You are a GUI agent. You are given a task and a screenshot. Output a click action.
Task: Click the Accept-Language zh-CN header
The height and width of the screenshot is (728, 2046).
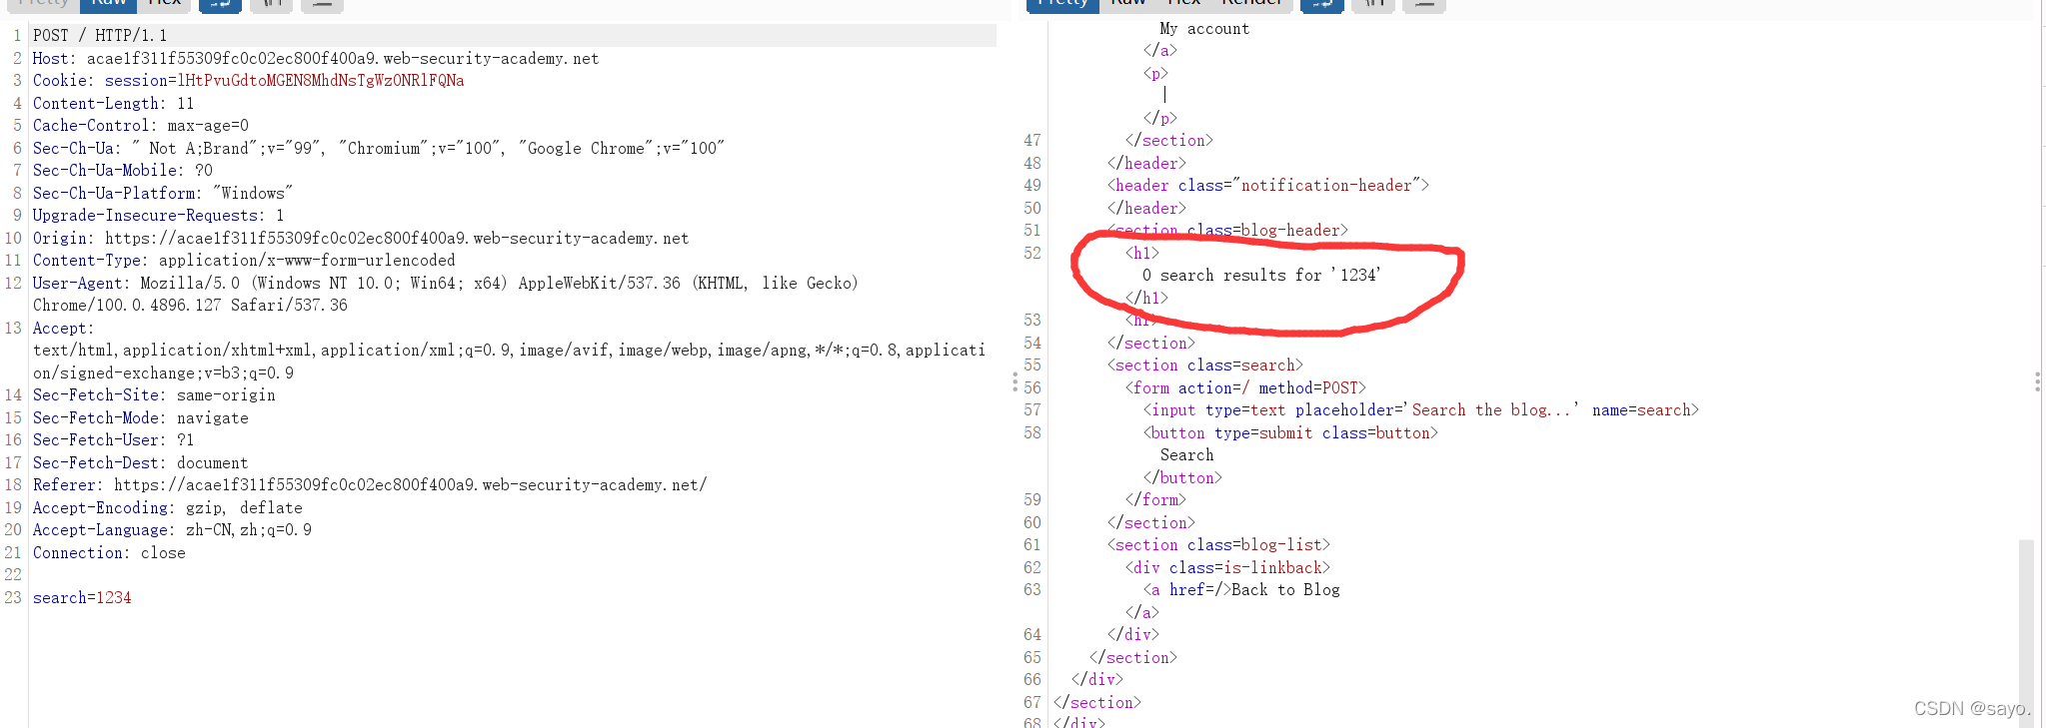click(172, 530)
